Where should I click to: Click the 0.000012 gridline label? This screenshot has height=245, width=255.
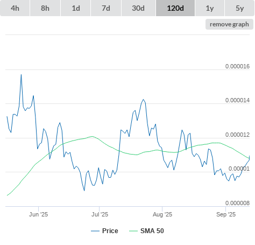click(237, 135)
